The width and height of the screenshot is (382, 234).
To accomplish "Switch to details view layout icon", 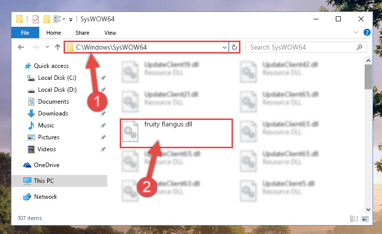I will coord(354,219).
